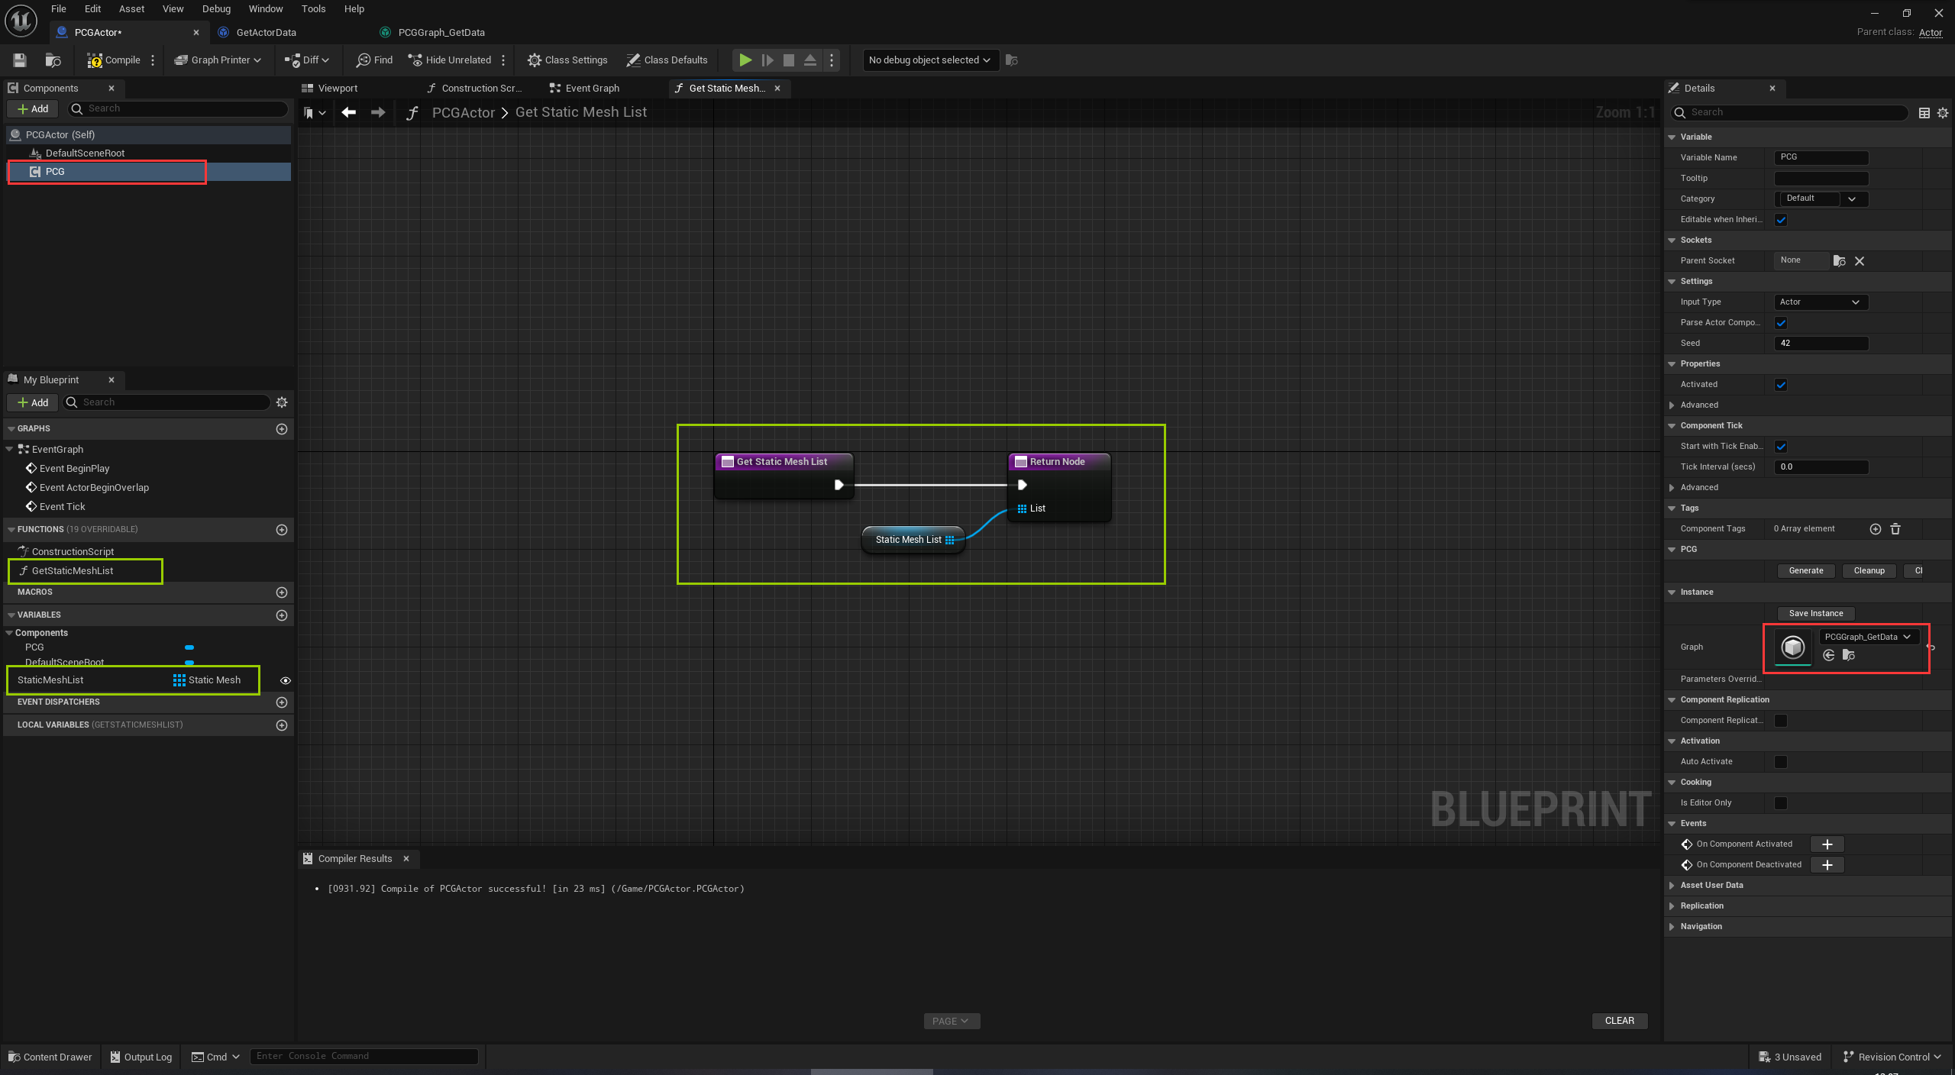Open Class Defaults from the toolbar
1955x1075 pixels.
(667, 60)
